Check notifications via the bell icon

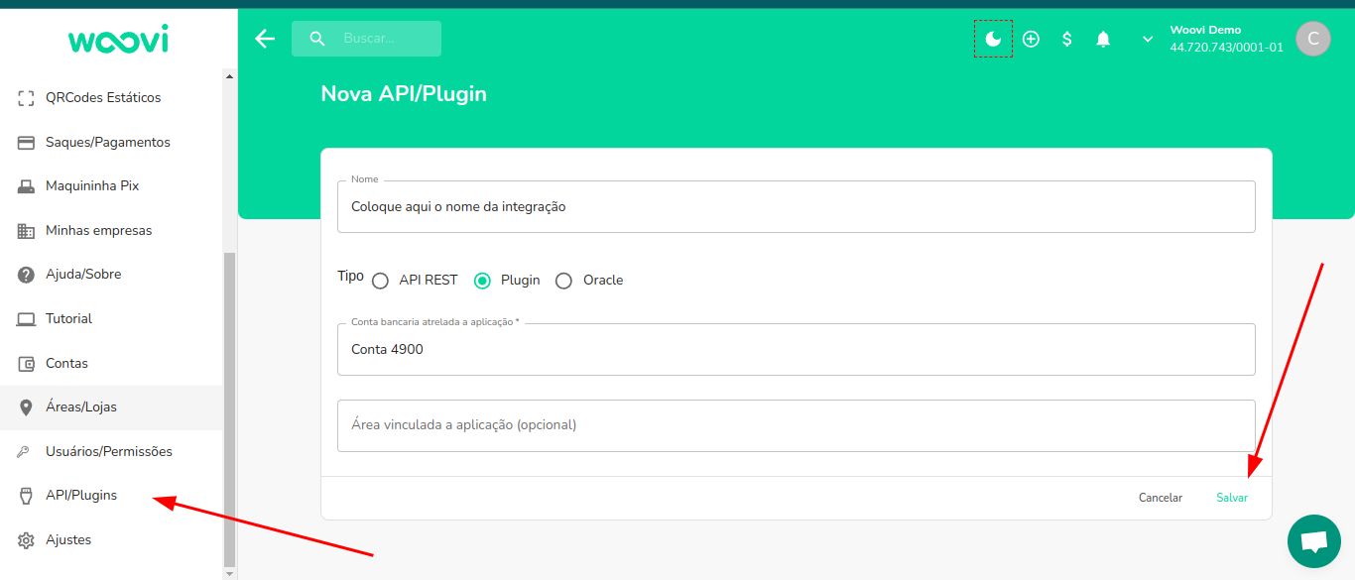pos(1103,39)
